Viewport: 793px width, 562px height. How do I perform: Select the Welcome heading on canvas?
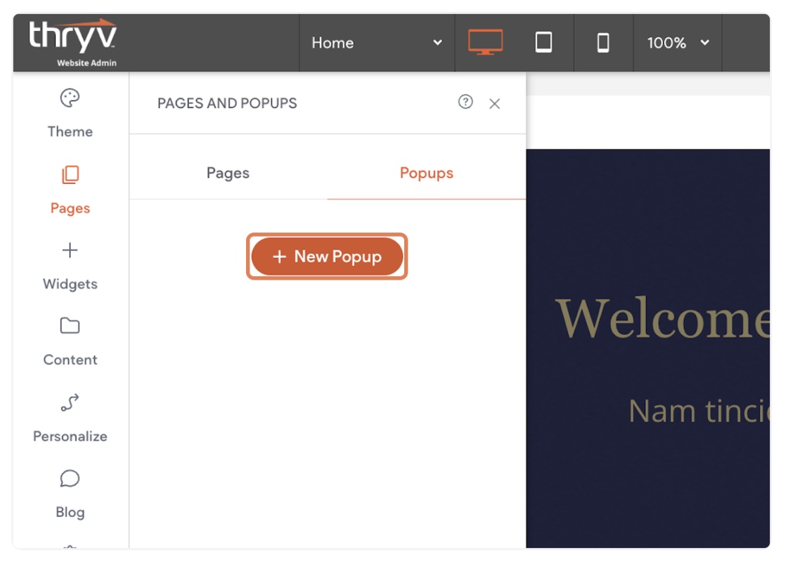(x=662, y=318)
